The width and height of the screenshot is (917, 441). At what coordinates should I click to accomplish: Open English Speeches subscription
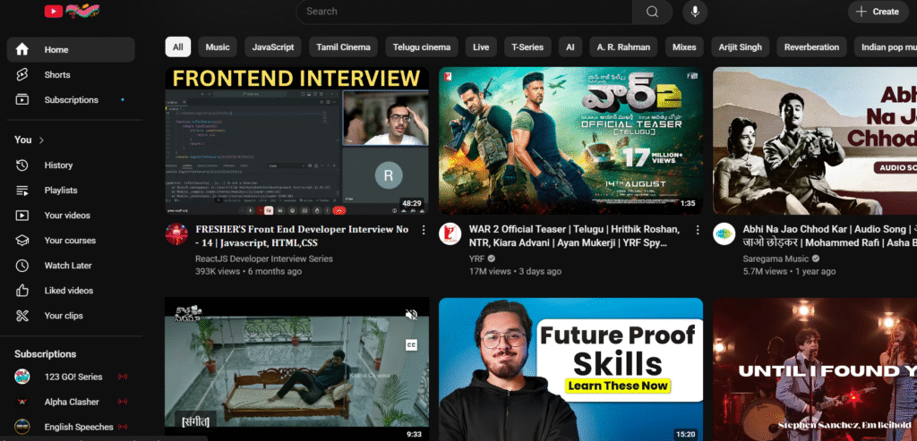pyautogui.click(x=71, y=427)
